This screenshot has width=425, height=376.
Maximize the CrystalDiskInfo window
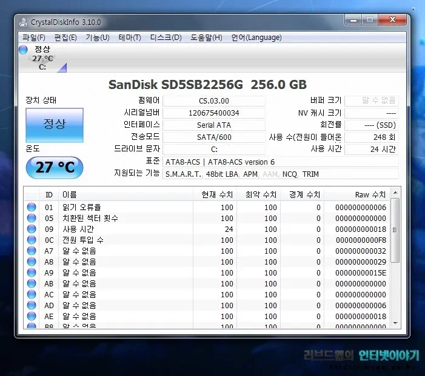click(x=370, y=20)
